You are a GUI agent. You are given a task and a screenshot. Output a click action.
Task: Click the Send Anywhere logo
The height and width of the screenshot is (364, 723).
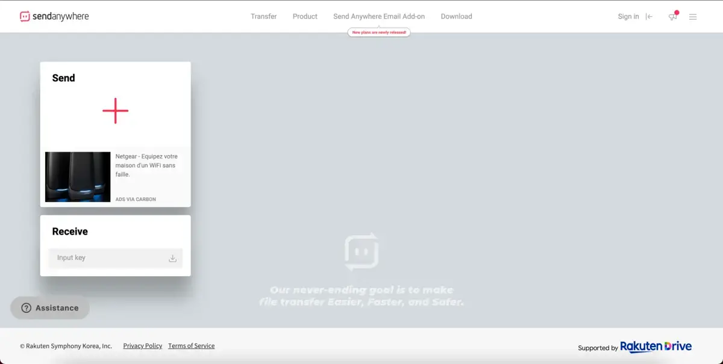point(54,16)
